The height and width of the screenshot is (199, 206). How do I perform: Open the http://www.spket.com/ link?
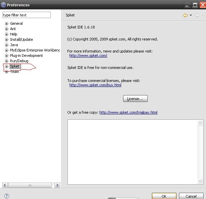click(x=88, y=56)
